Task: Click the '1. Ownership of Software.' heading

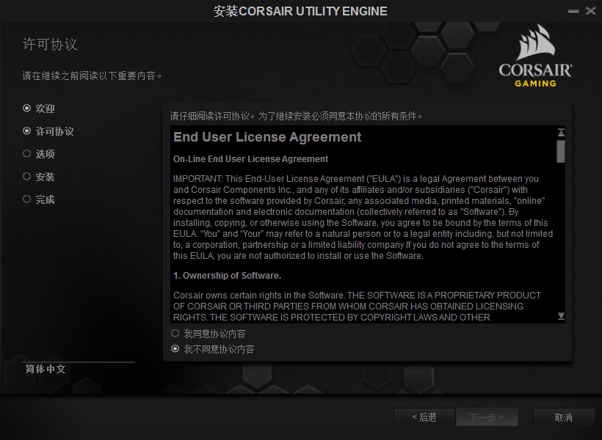Action: [x=228, y=276]
